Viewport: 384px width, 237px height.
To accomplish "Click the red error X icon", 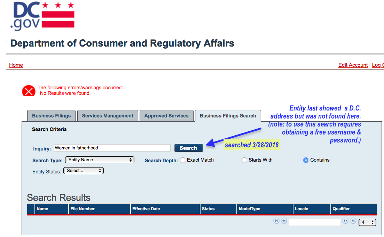I will click(29, 91).
